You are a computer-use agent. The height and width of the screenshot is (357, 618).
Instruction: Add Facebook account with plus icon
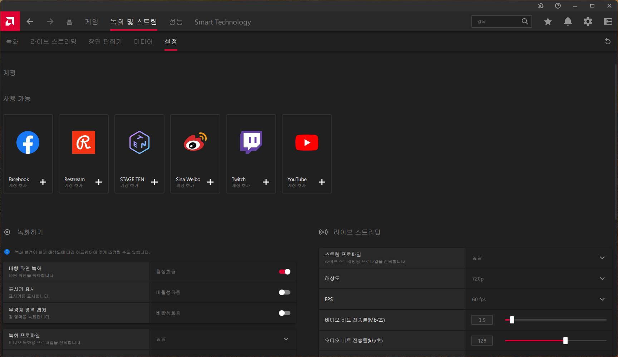tap(43, 182)
